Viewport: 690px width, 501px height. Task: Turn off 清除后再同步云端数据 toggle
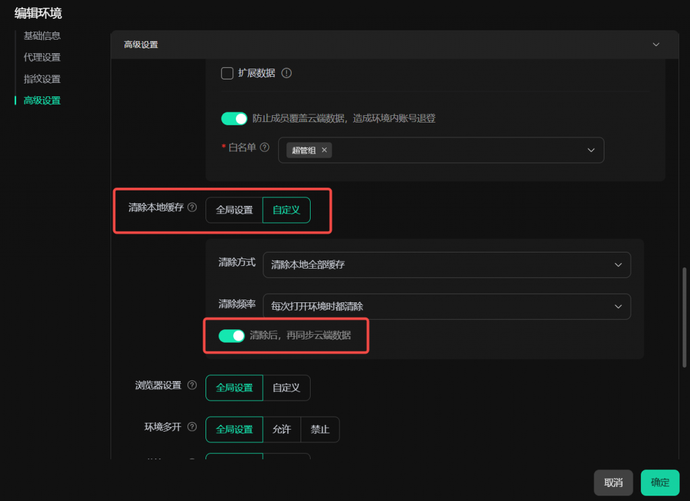pyautogui.click(x=232, y=335)
